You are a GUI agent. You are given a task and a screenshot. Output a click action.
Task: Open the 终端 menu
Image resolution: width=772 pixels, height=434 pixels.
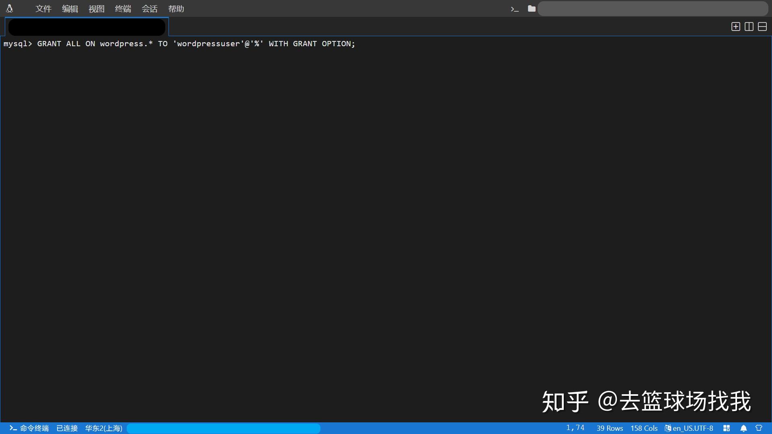(123, 8)
